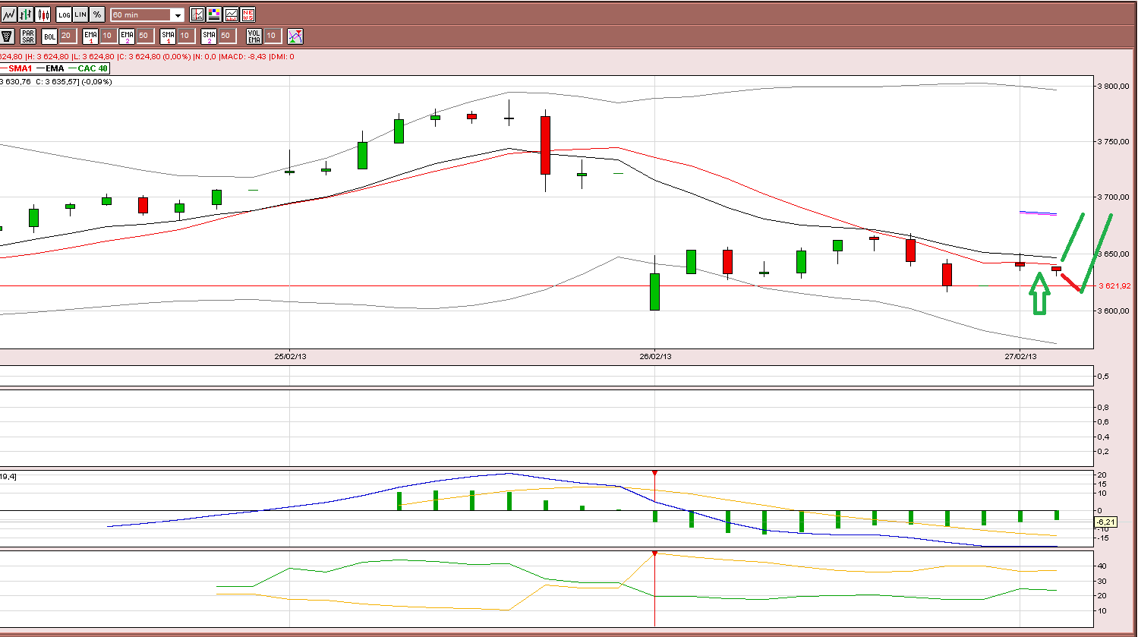The height and width of the screenshot is (637, 1138).
Task: Toggle the EMA 1 indicator
Action: point(90,36)
